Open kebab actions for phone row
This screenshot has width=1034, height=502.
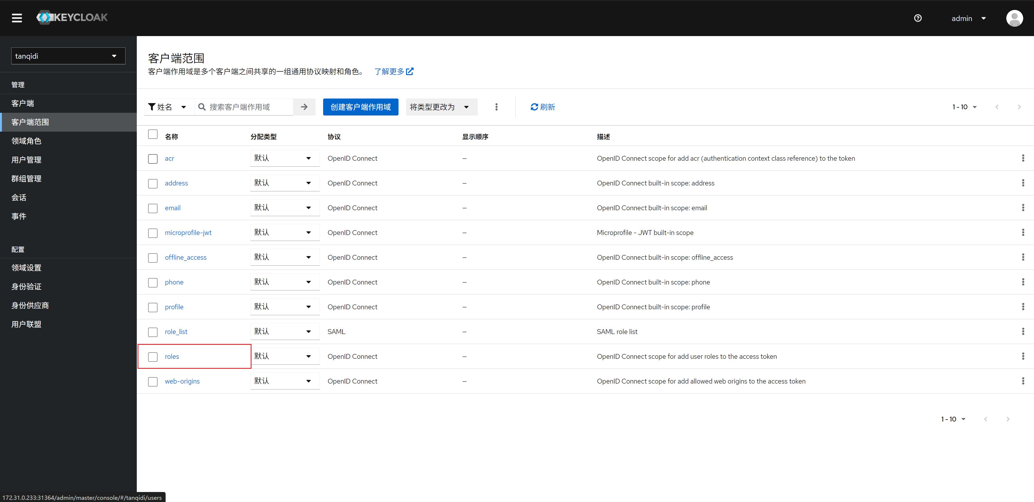1023,282
